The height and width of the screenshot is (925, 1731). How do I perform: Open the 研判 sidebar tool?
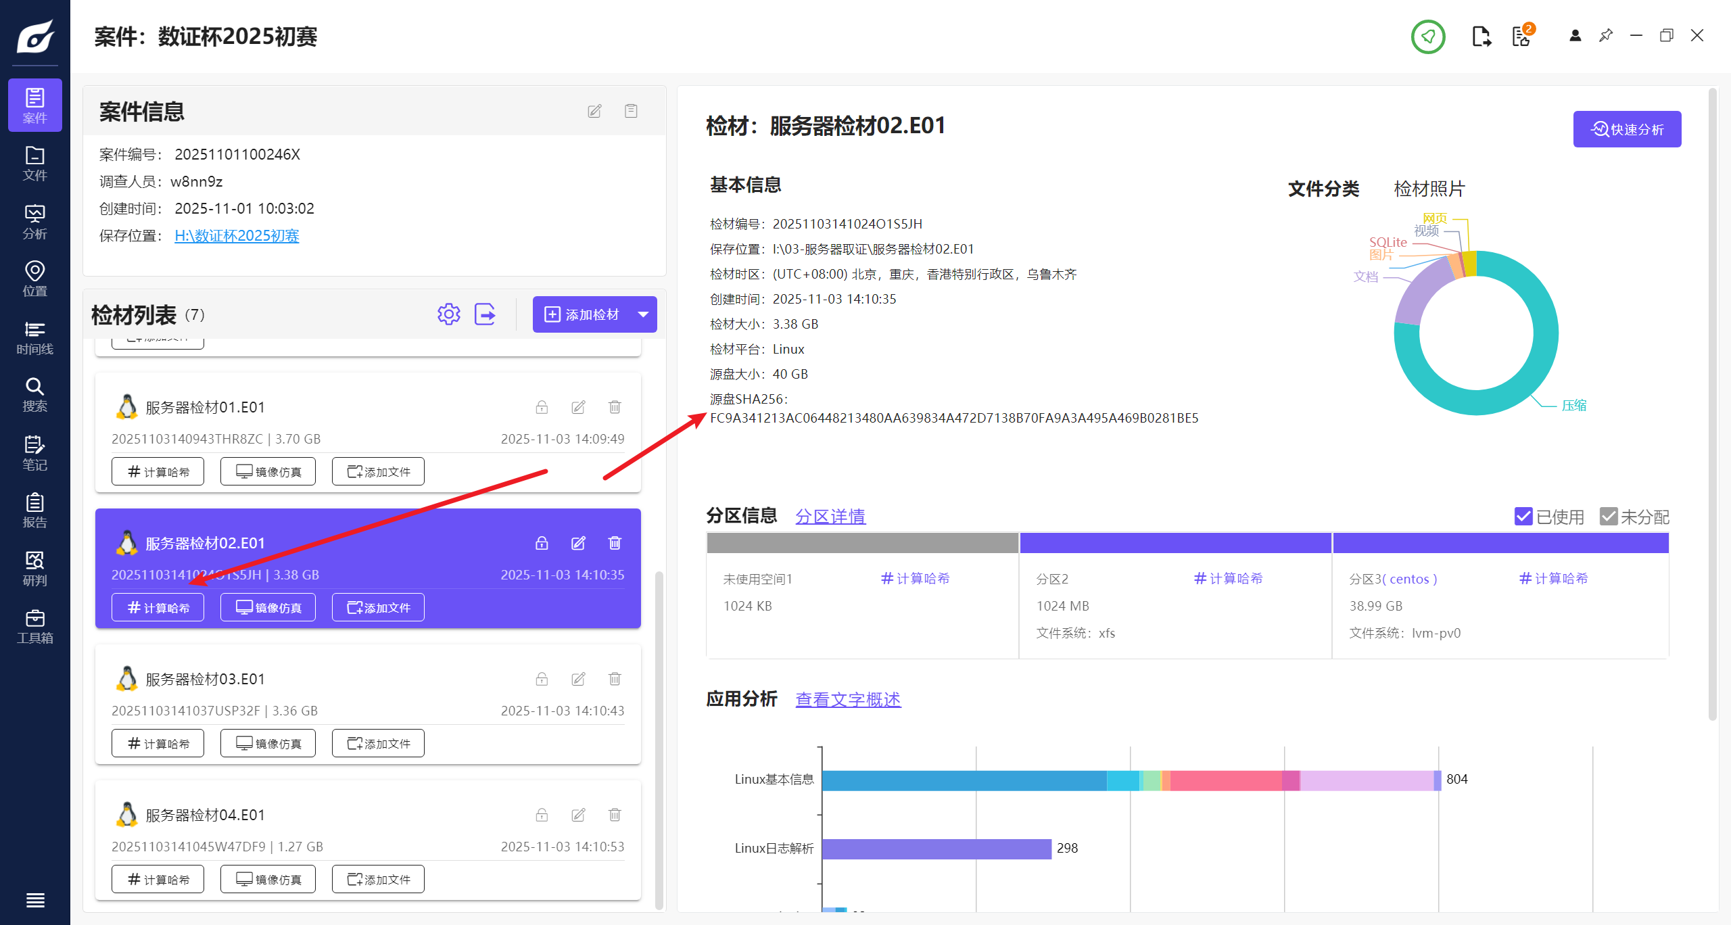tap(34, 569)
